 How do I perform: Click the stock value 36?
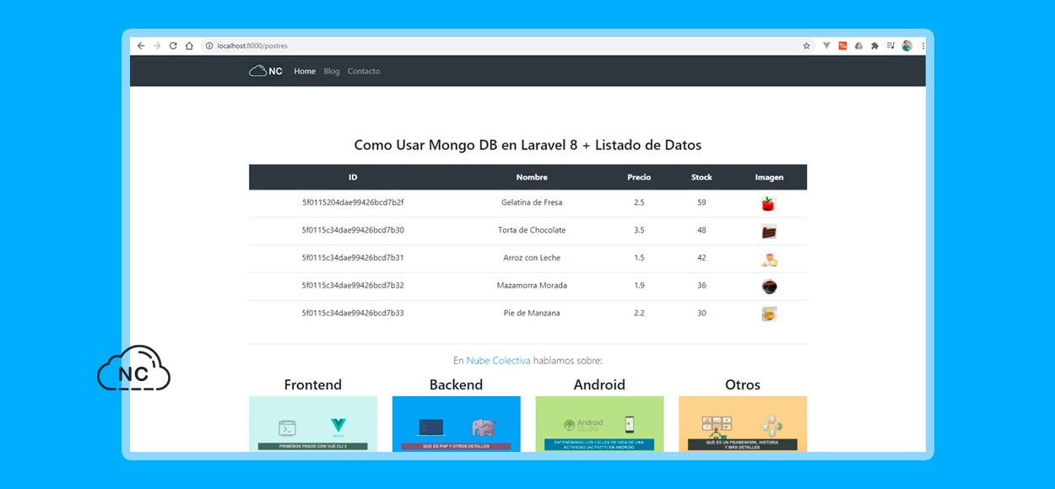coord(701,286)
